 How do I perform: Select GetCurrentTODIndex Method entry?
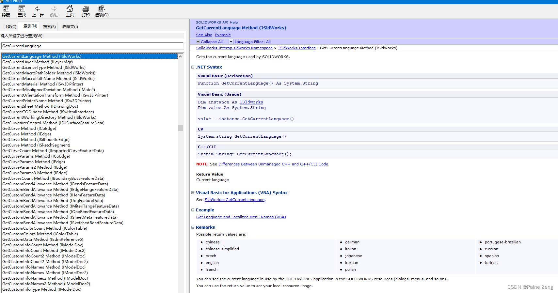(48, 112)
